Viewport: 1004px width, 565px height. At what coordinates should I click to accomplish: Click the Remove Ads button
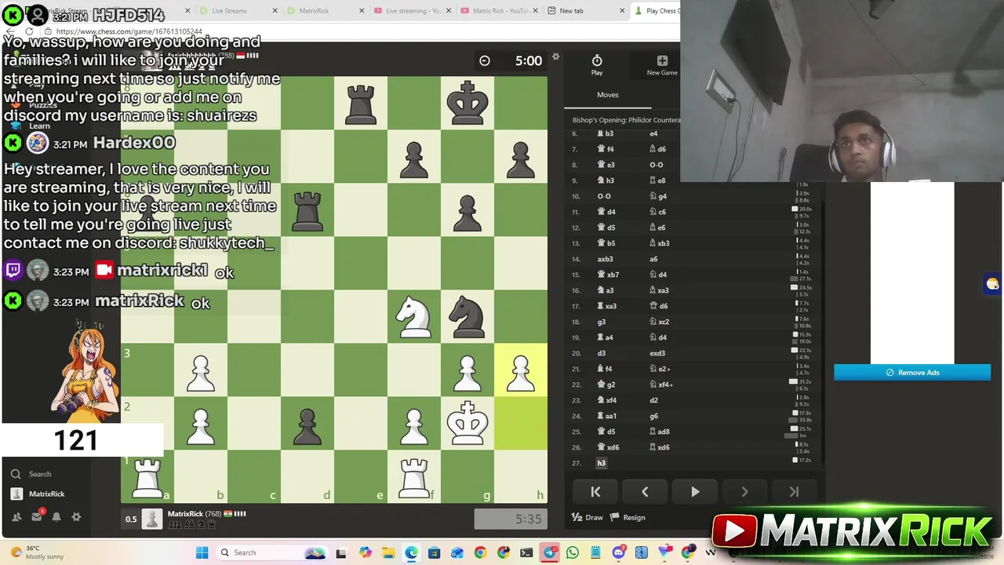(912, 373)
